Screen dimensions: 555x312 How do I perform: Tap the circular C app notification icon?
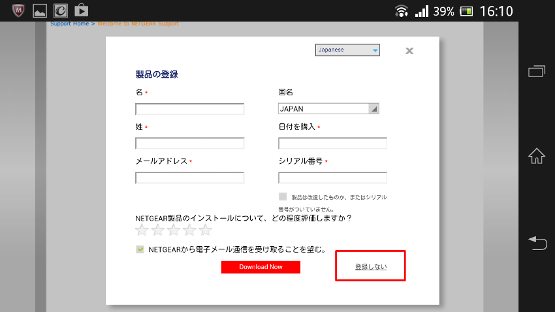tap(61, 10)
